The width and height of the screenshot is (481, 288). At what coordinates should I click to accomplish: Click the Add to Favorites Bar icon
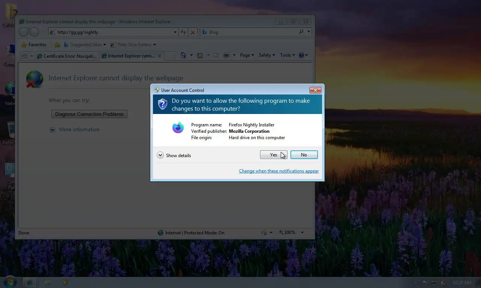(x=57, y=45)
